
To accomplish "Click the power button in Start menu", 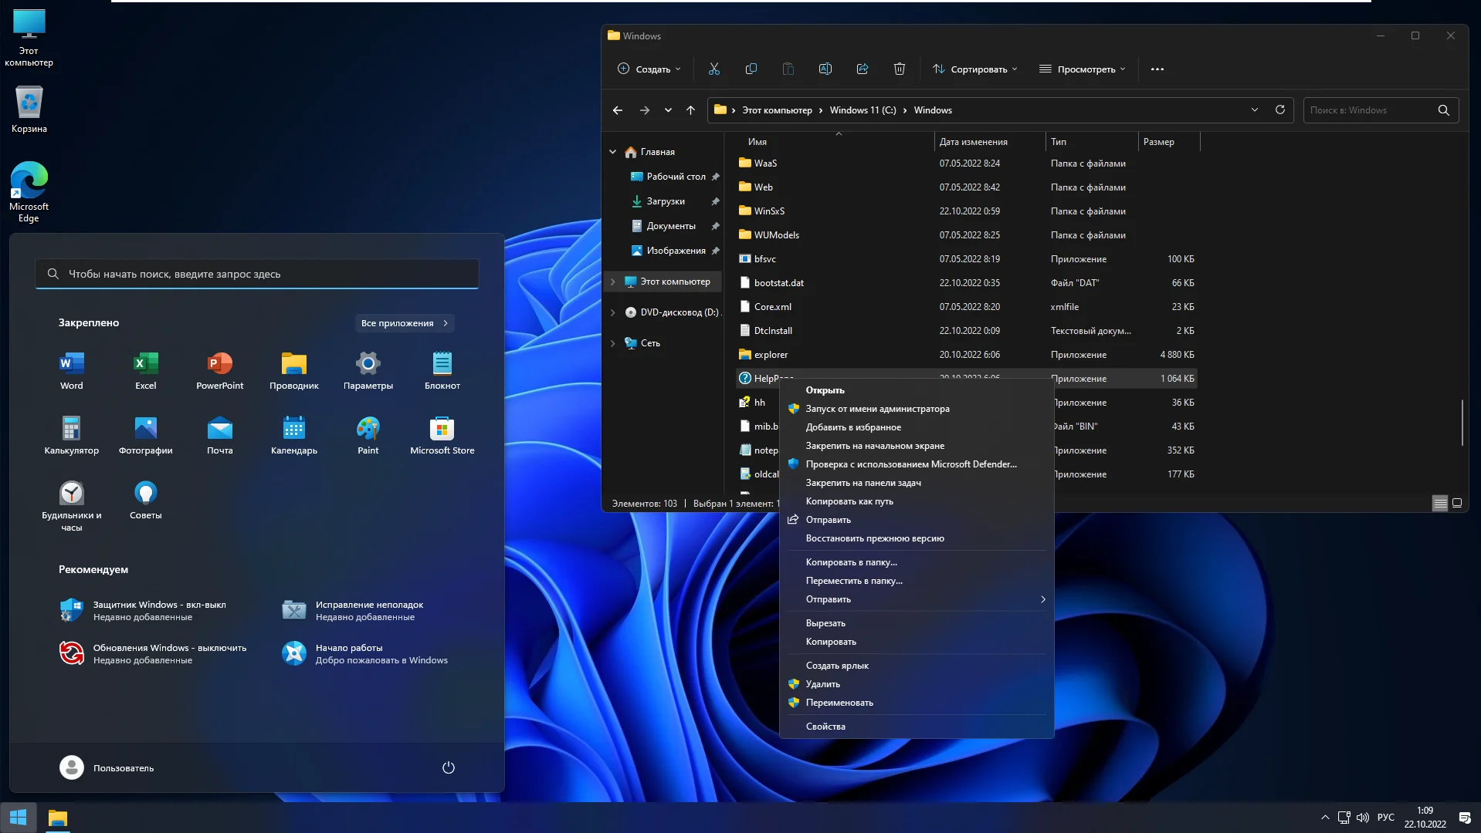I will (x=448, y=767).
